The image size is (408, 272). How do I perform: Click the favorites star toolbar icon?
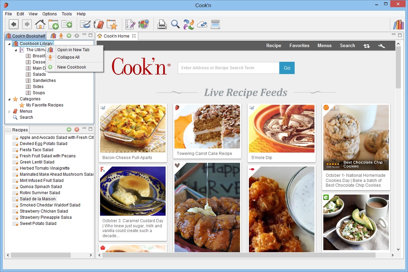click(x=112, y=25)
